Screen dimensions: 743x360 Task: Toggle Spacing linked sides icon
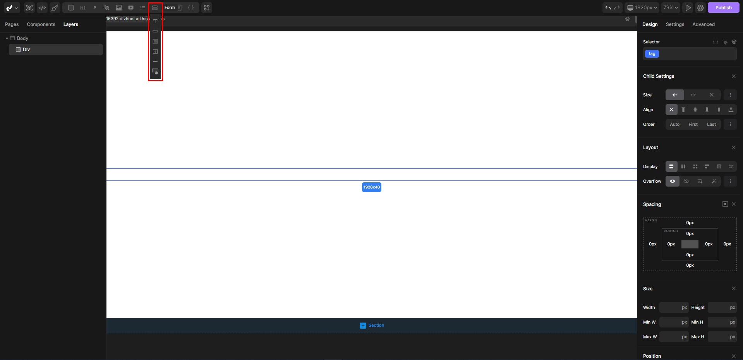[725, 204]
